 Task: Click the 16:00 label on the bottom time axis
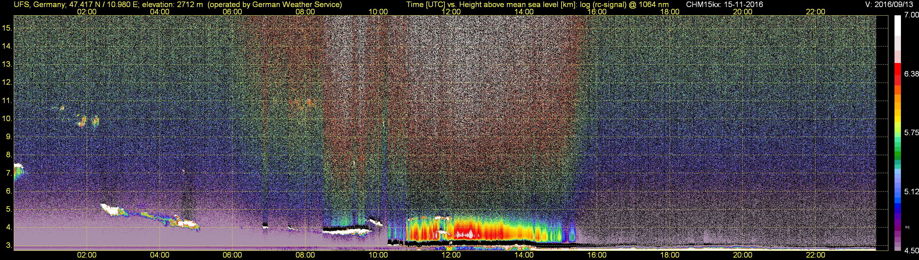[597, 255]
